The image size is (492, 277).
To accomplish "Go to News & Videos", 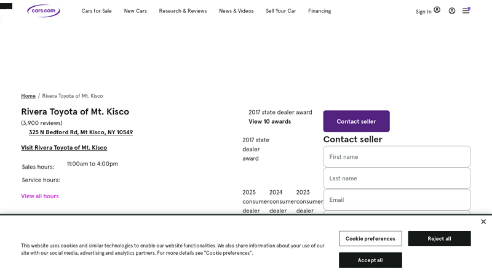I will point(236,11).
